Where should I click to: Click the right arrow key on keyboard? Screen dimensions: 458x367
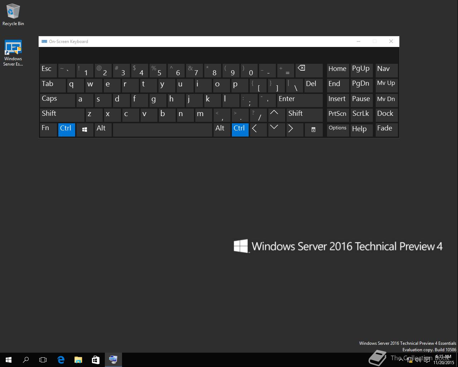coord(295,130)
